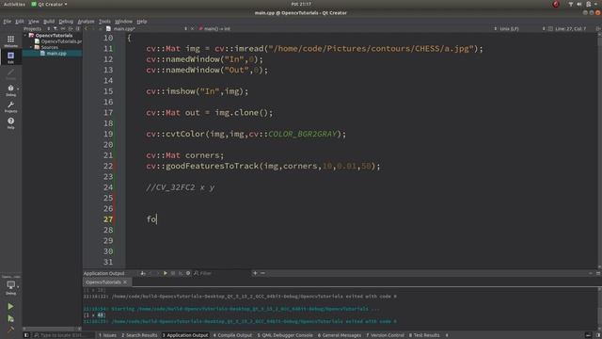Open system volume indicator
Screen dimensions: 602x339
click(579, 4)
